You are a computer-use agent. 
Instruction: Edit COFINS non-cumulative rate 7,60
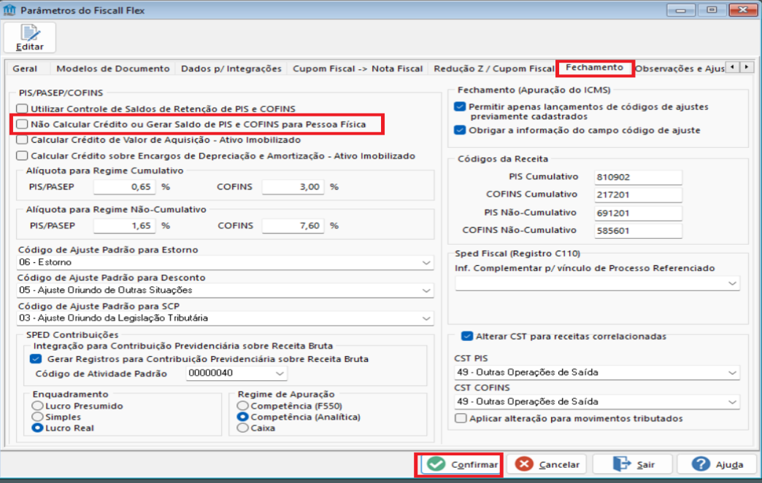point(293,226)
